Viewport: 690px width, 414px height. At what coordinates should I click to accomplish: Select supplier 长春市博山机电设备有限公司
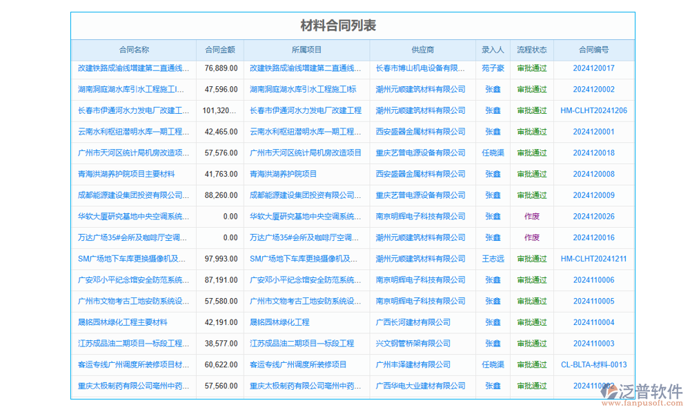coord(418,68)
